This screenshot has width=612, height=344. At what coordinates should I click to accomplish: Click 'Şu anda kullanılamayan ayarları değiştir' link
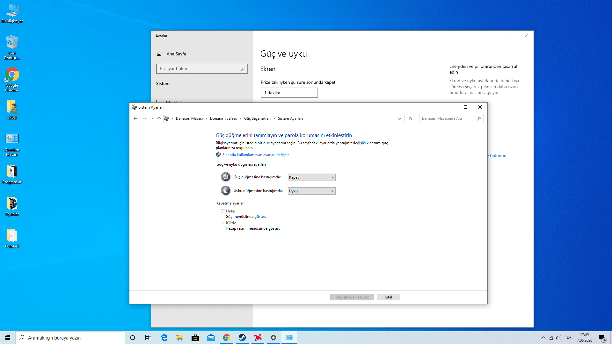click(255, 155)
